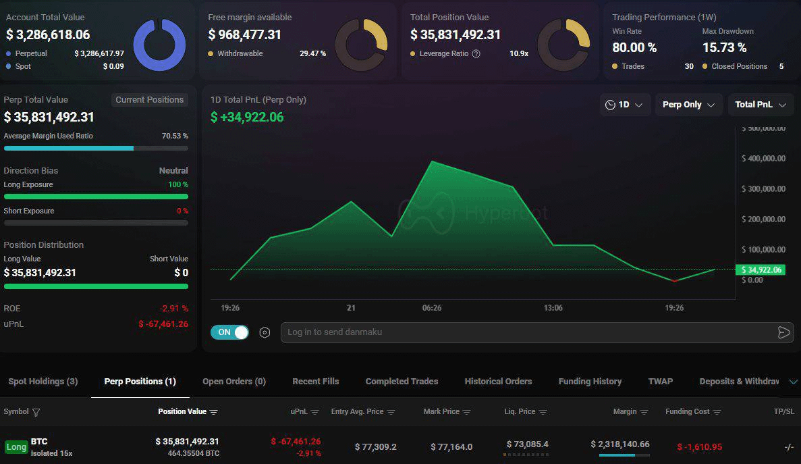Sort by Mark Price column icon
The height and width of the screenshot is (464, 801).
coord(466,412)
